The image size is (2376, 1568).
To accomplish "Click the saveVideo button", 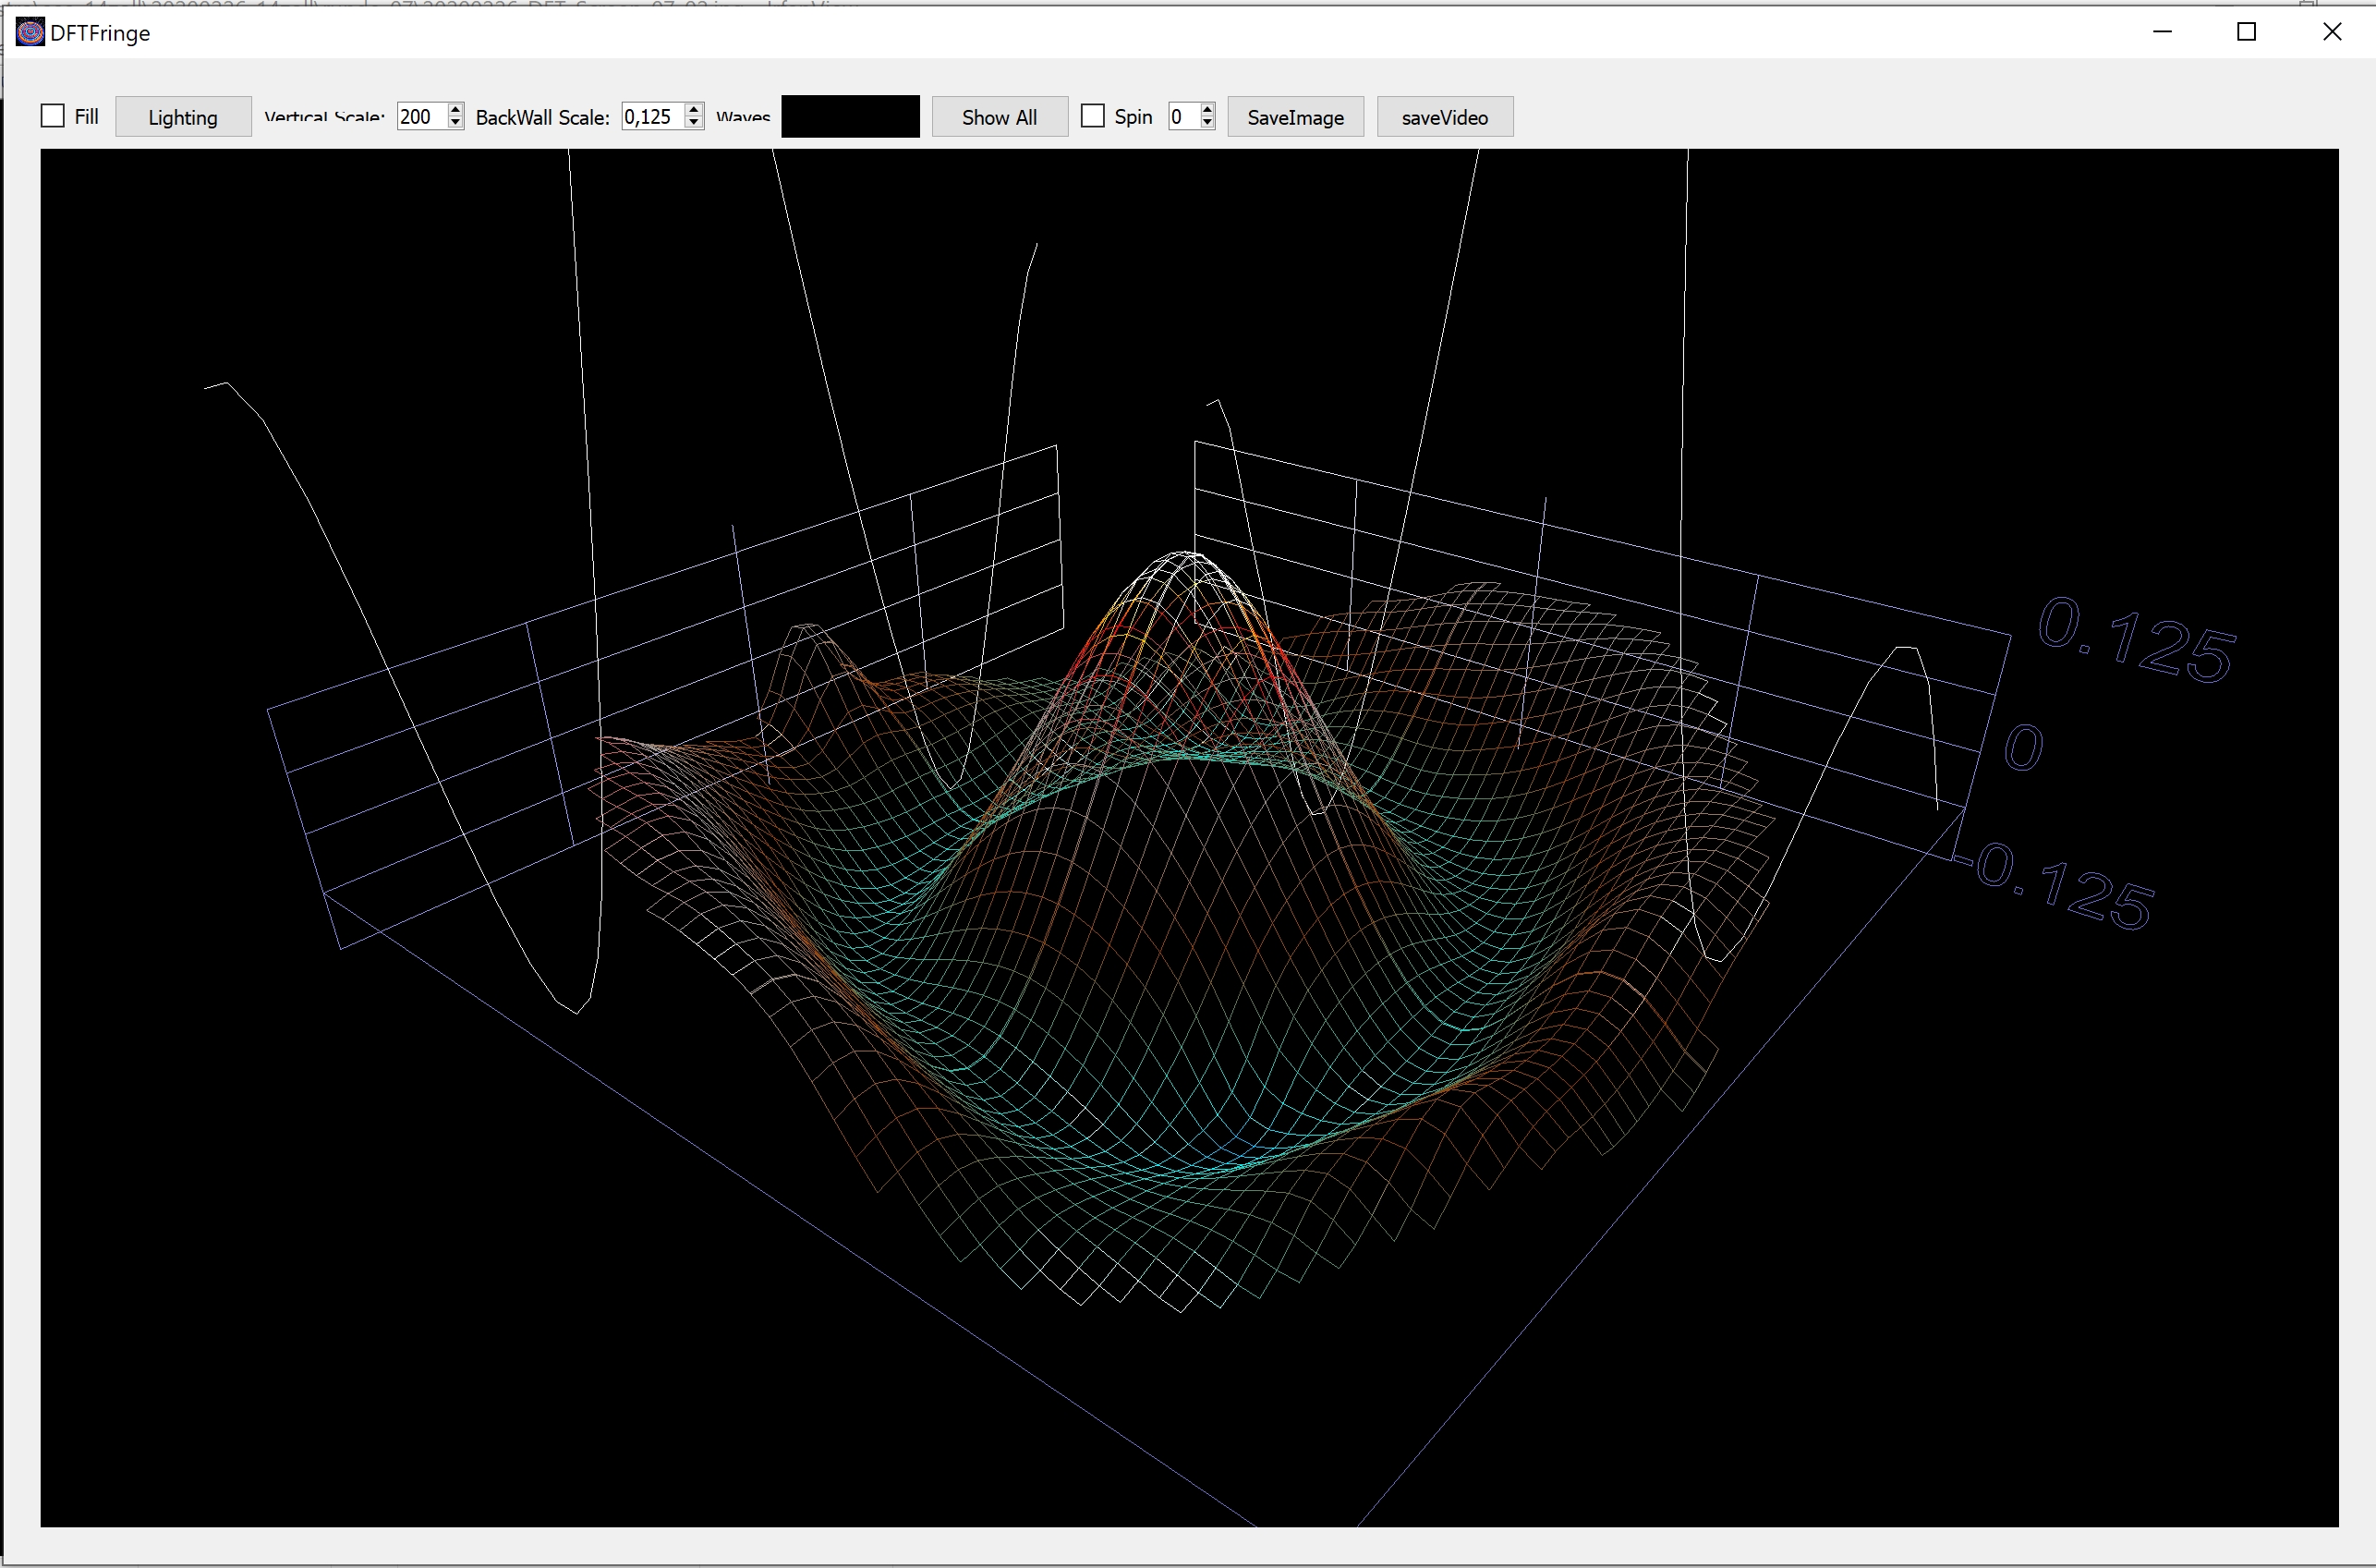I will click(x=1445, y=117).
